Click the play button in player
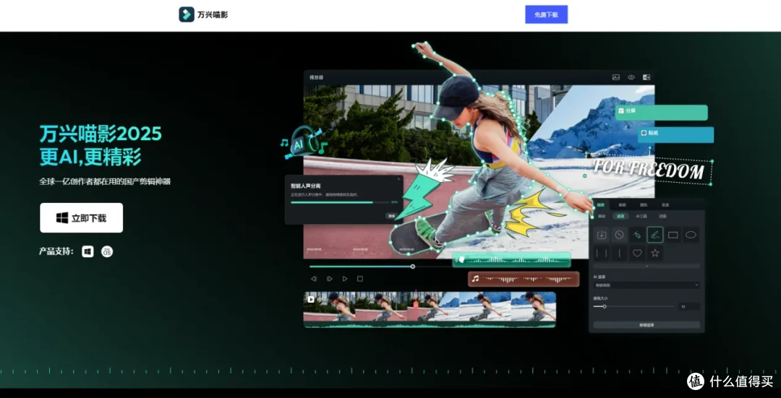Screen dimensions: 781x398 coord(345,279)
